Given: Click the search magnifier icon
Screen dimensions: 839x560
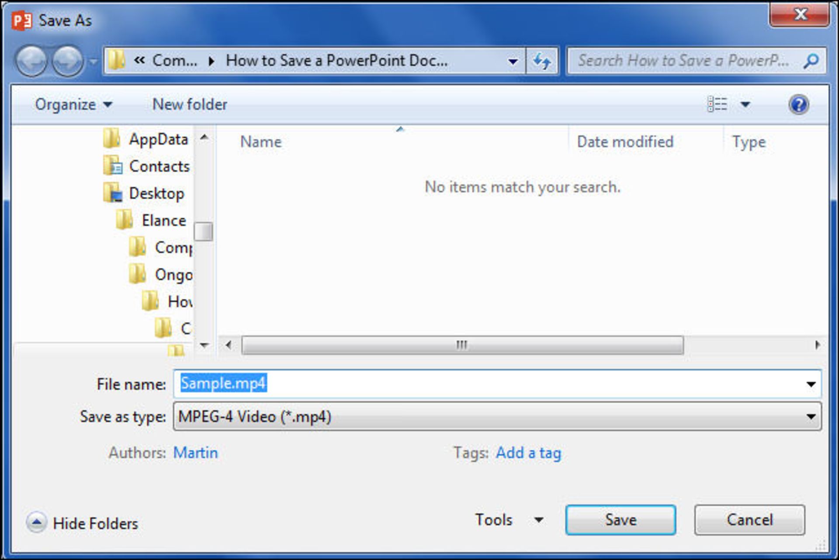Looking at the screenshot, I should click(x=811, y=61).
